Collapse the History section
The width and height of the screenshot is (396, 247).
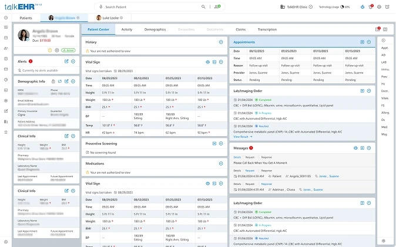click(x=220, y=42)
